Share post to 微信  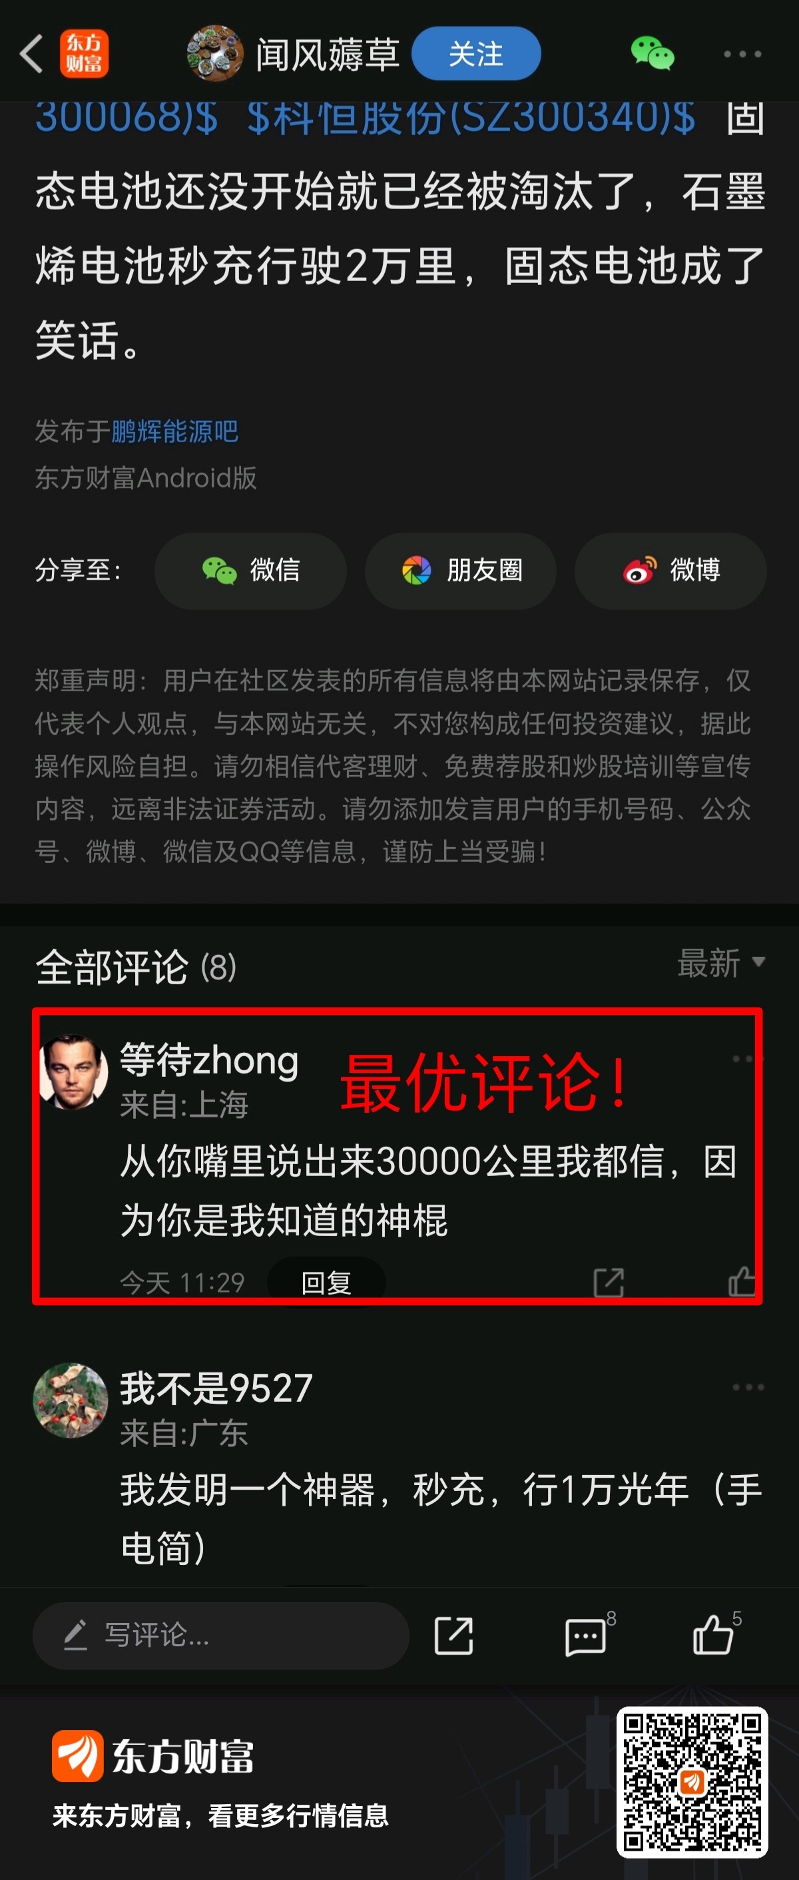click(x=250, y=571)
